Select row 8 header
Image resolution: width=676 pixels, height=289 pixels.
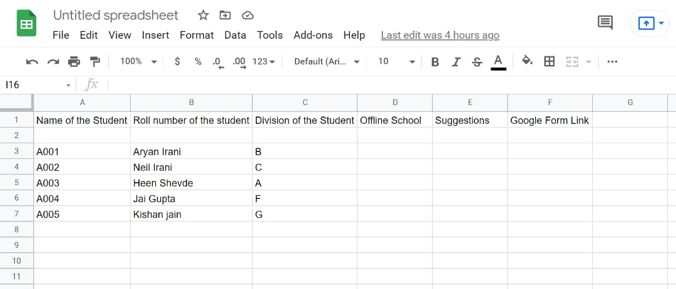(x=16, y=230)
